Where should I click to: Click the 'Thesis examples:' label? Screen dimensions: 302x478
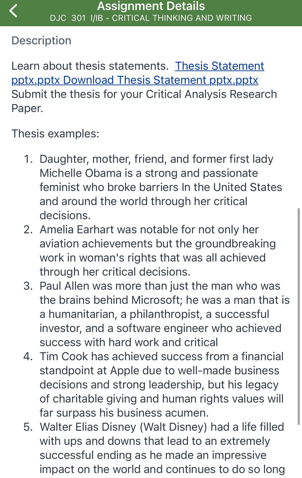click(55, 134)
